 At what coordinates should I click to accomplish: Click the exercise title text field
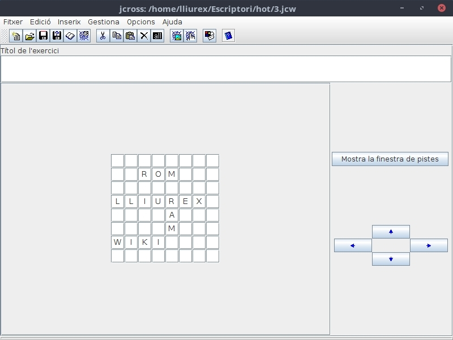coord(226,69)
